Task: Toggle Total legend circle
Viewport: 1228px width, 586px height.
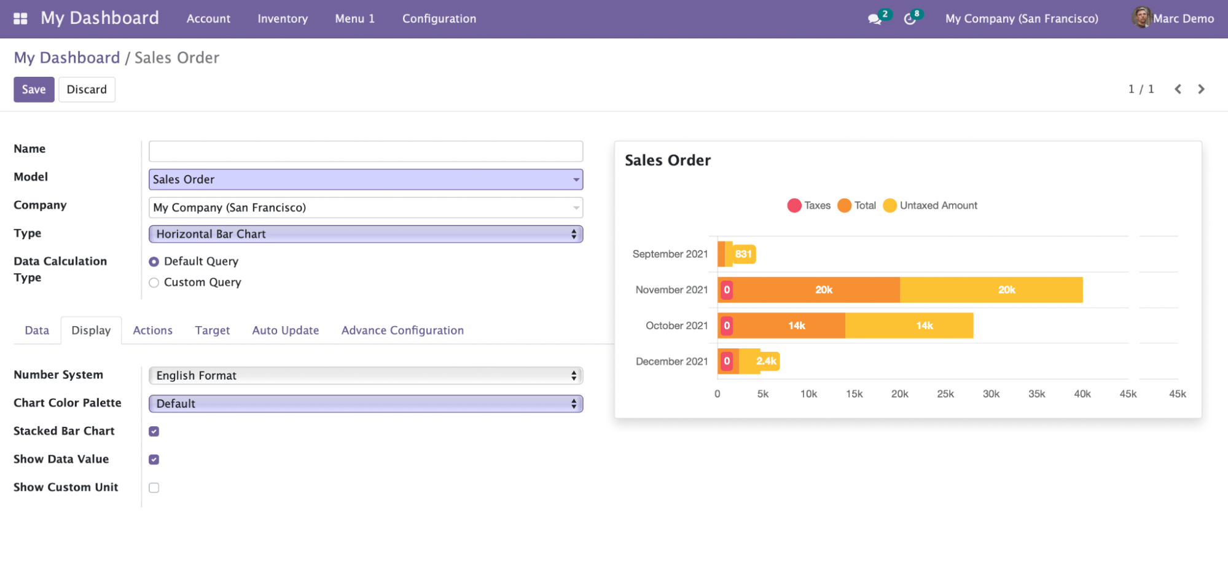Action: [845, 205]
